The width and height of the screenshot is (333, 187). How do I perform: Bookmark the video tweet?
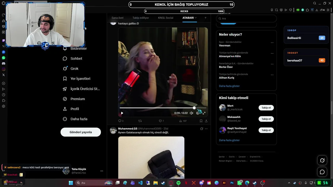click(201, 121)
